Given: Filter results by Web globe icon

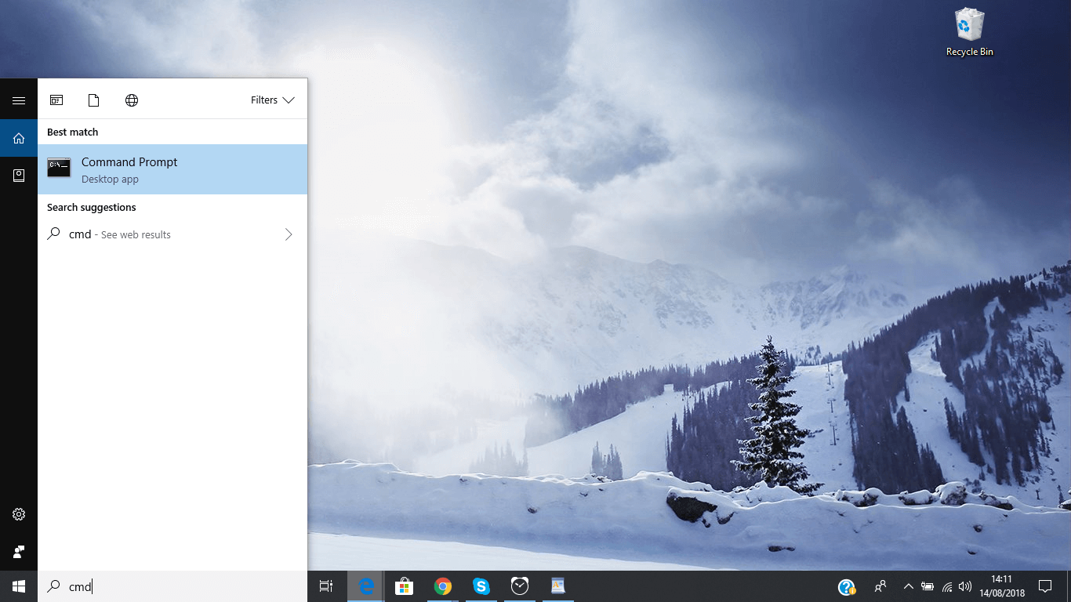Looking at the screenshot, I should click(132, 100).
